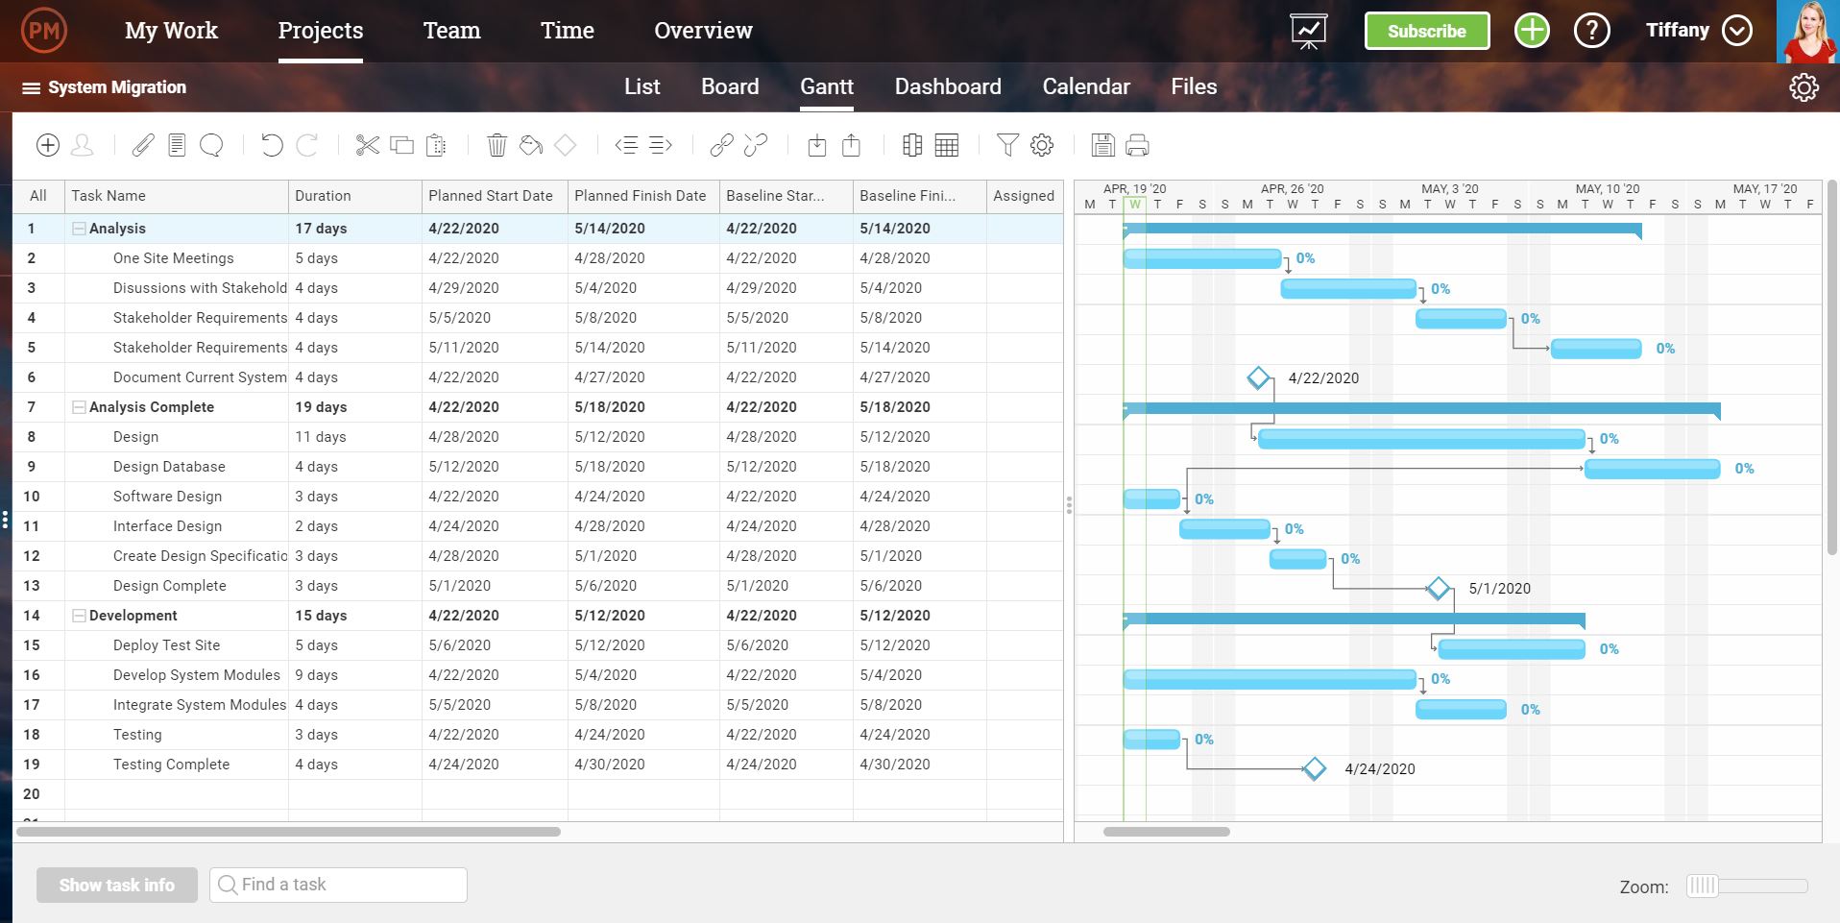Open the Overview menu
The image size is (1840, 923).
click(x=703, y=31)
